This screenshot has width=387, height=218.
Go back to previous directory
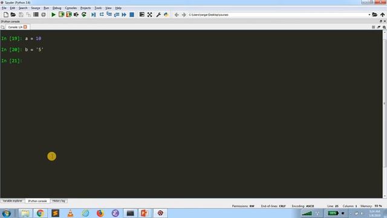(x=177, y=15)
